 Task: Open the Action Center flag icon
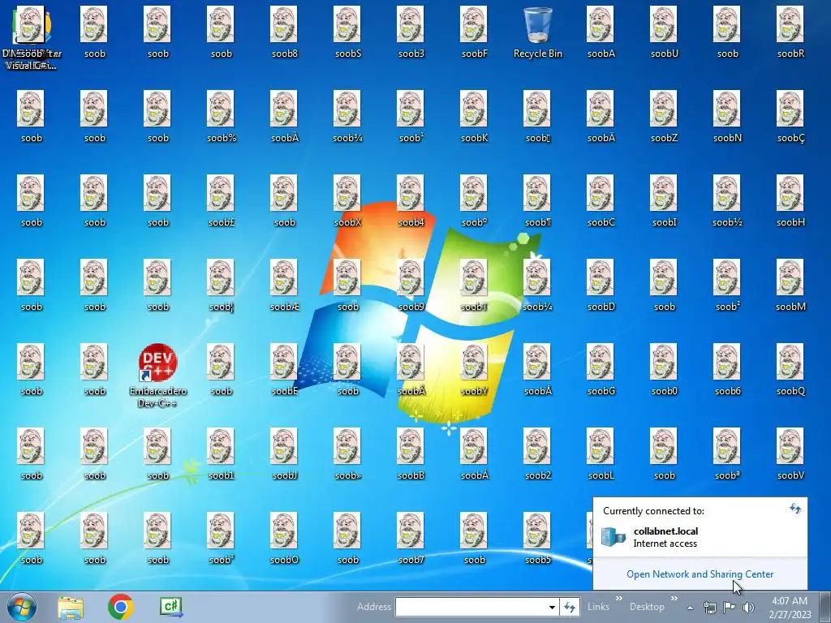730,608
